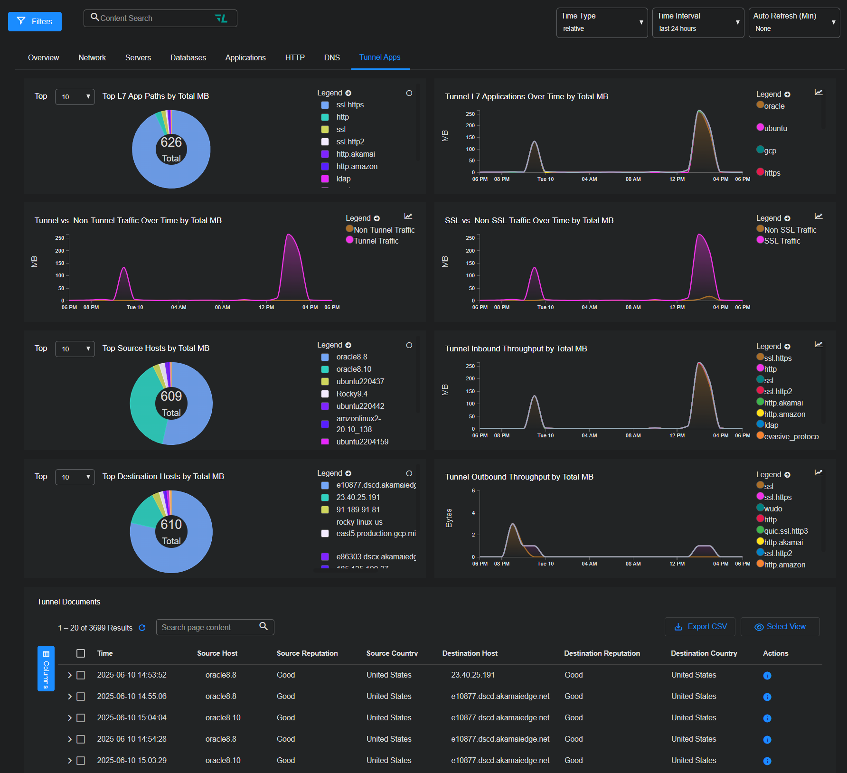The height and width of the screenshot is (773, 847).
Task: Expand the 2025-06-10 15:04:04 table row
Action: (x=69, y=718)
